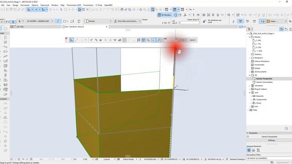This screenshot has height=164, width=292.
Task: Click the magic wand icon in pet palette
Action: tap(148, 40)
